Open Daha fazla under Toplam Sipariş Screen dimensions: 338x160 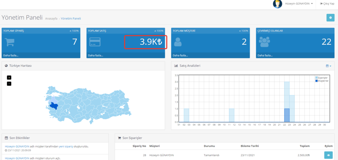[x=11, y=55]
